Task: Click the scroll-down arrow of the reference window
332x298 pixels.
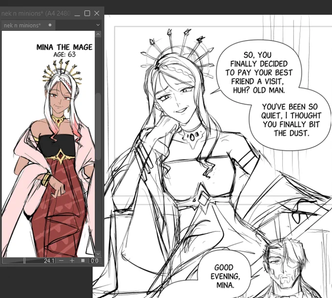Action: tap(98, 254)
